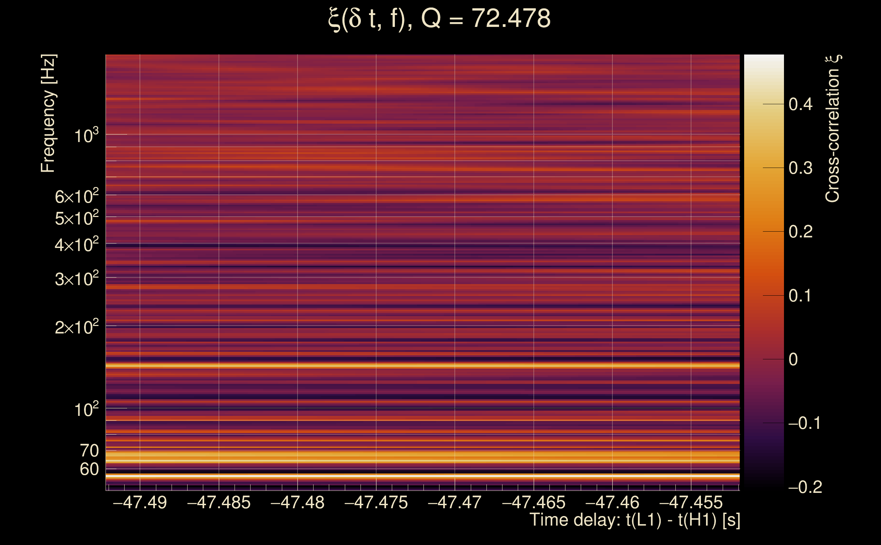Image resolution: width=881 pixels, height=545 pixels.
Task: Click the -0.1 colorbar tick label
Action: [x=804, y=423]
